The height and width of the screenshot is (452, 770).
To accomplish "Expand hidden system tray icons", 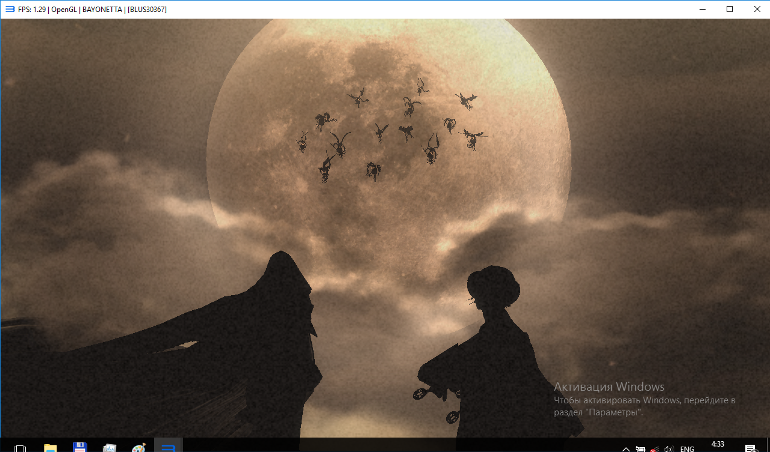I will [x=626, y=448].
